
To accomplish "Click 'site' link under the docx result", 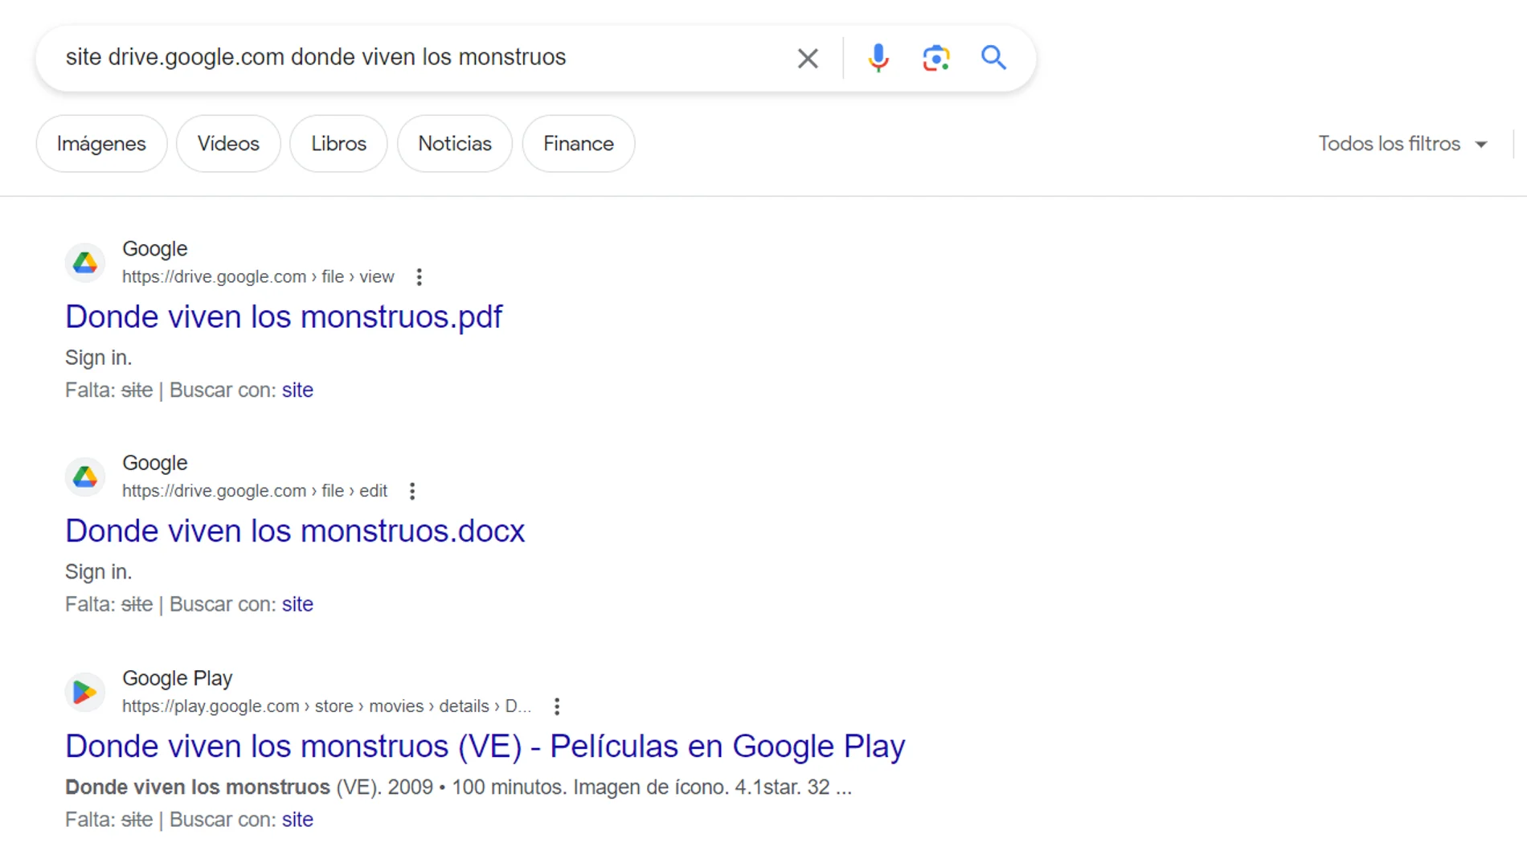I will (x=297, y=604).
